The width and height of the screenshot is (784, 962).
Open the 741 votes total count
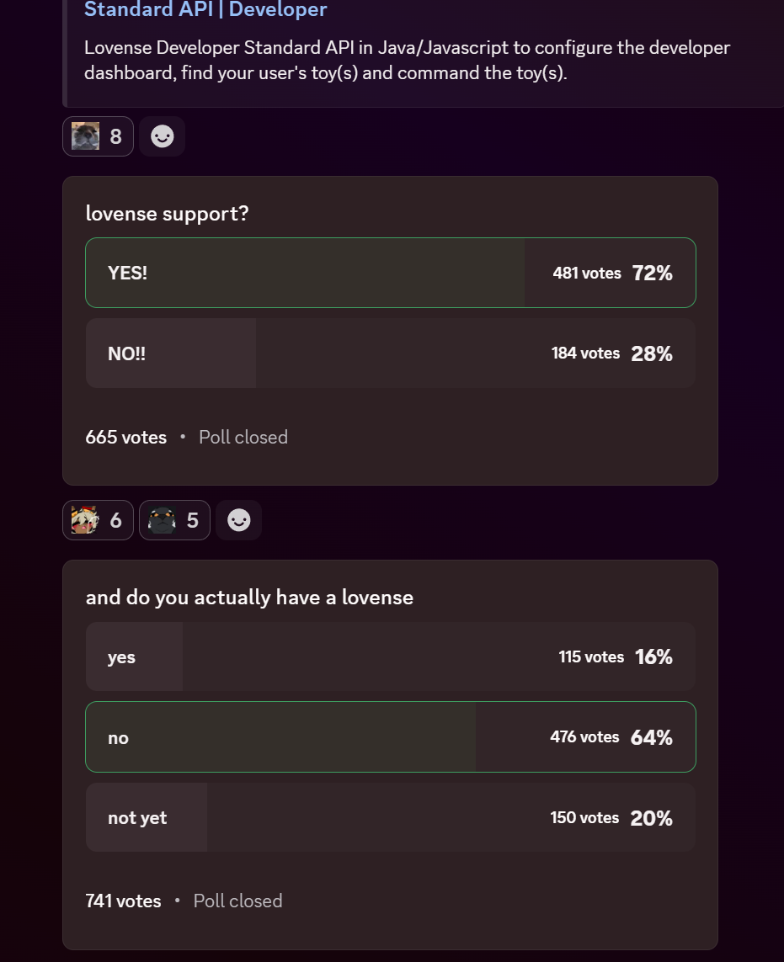click(x=123, y=901)
